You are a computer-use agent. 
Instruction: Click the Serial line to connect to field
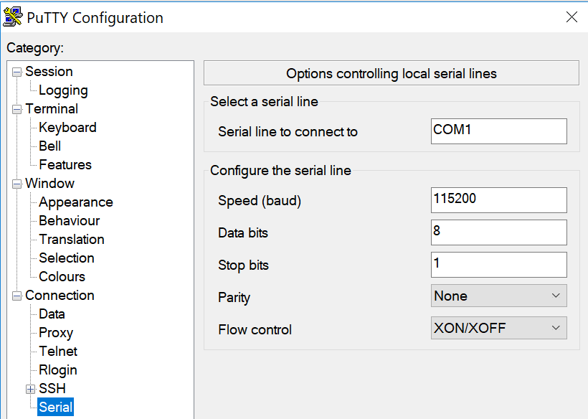(499, 131)
